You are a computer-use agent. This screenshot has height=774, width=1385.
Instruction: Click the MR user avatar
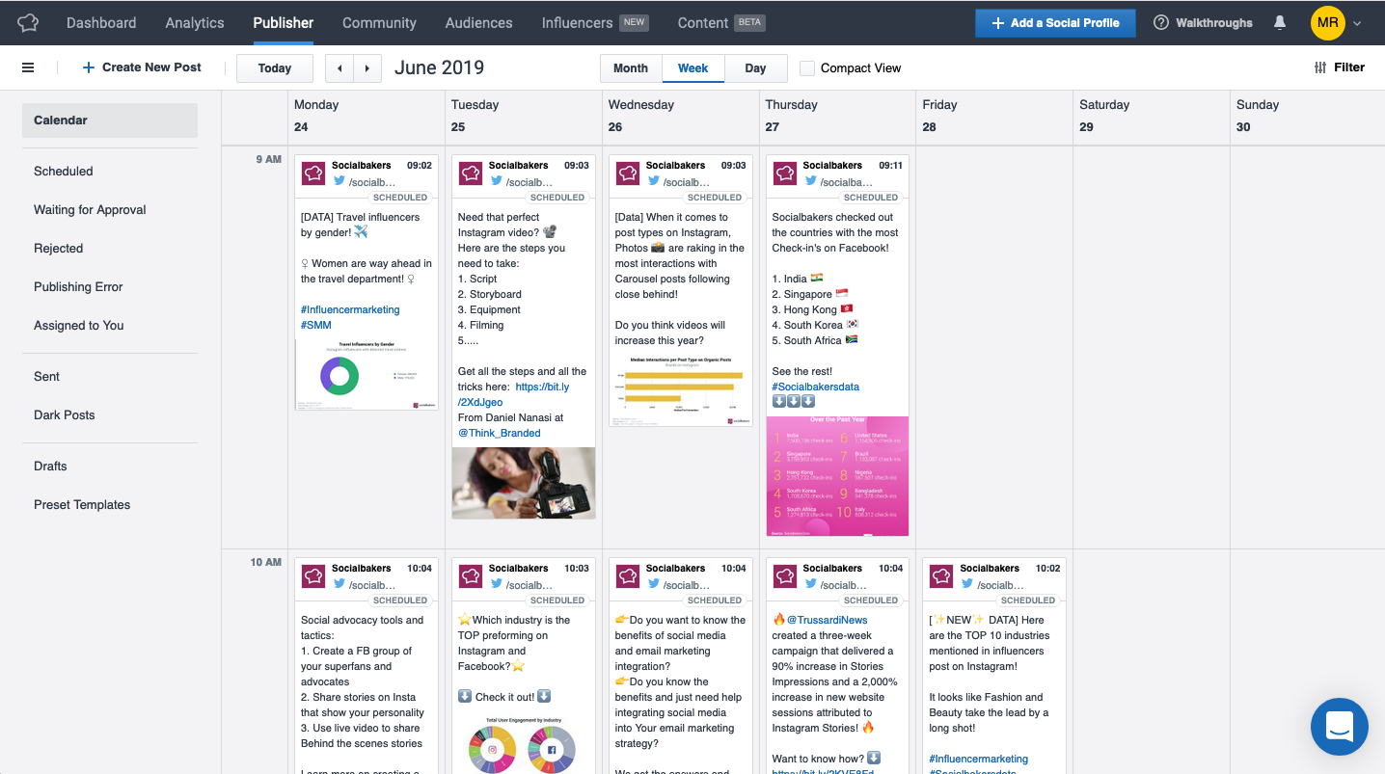(1327, 22)
